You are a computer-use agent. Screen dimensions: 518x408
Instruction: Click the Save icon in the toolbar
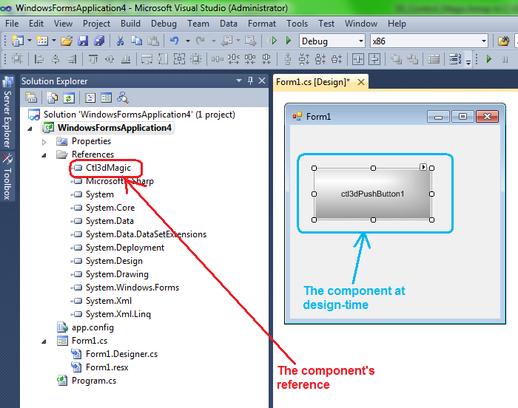coord(83,41)
